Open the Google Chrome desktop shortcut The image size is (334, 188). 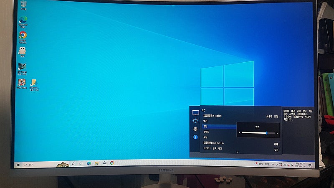click(23, 37)
